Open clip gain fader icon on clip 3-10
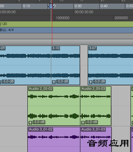Viewport: 133px width, 152px height. pos(54,82)
